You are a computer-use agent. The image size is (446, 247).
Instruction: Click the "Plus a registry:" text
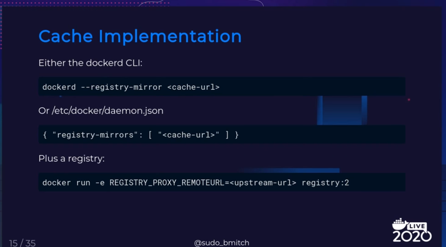71,158
